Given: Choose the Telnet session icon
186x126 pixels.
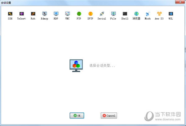Looking at the screenshot, I should (x=21, y=16).
